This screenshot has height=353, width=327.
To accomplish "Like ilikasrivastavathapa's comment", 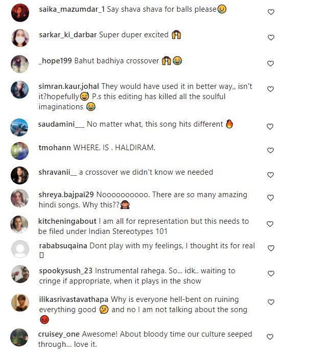I will click(x=271, y=302).
